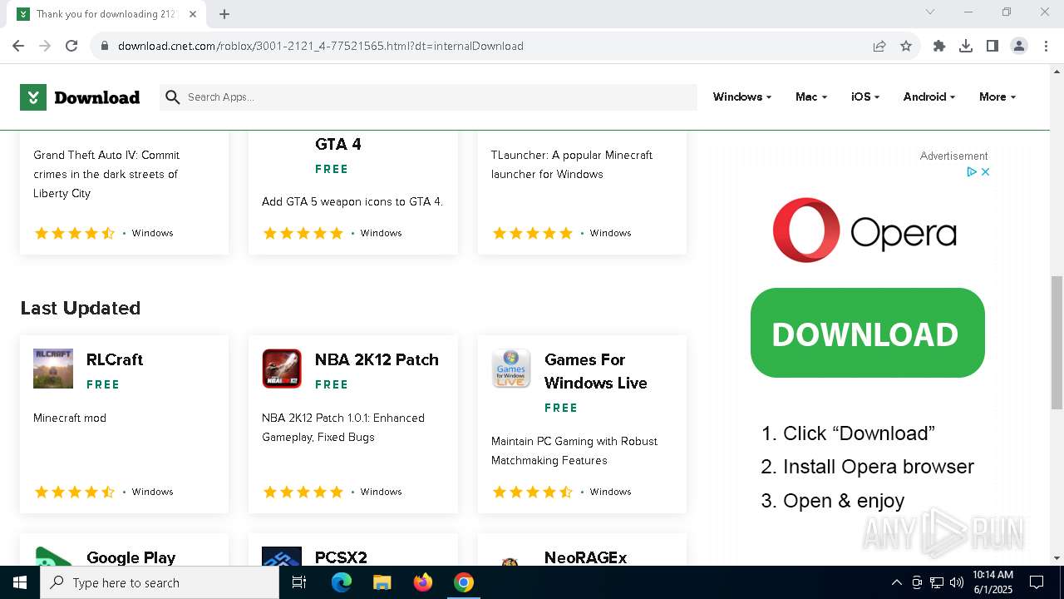Screen dimensions: 1064x599
Task: Expand the iOS dropdown menu
Action: coord(865,97)
